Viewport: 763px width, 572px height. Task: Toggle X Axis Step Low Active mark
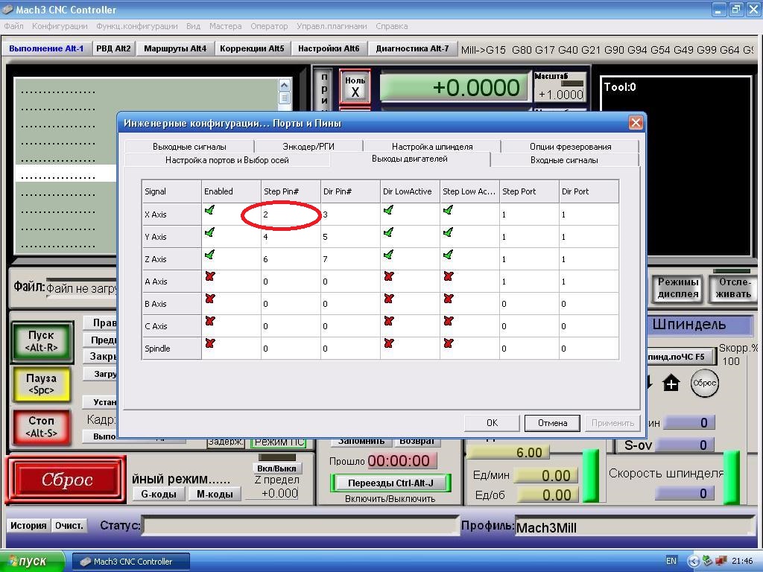pos(448,211)
